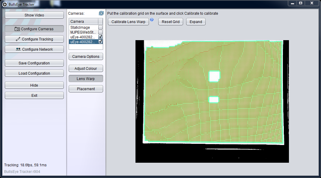Uncheck the first uEye camera checkbox
This screenshot has width=321, height=178.
[x=100, y=37]
